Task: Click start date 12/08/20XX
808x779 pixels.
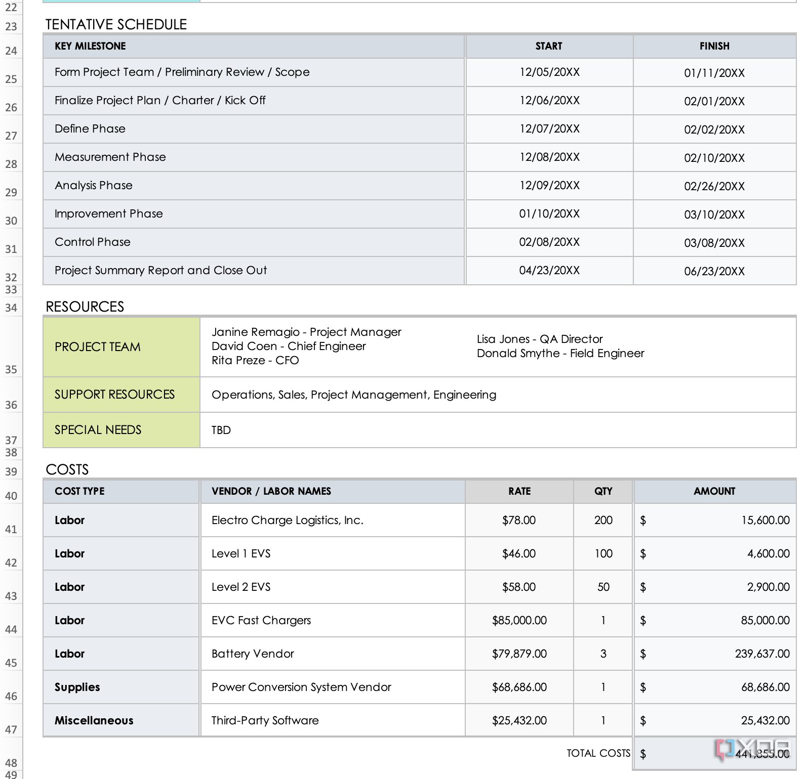Action: point(549,157)
